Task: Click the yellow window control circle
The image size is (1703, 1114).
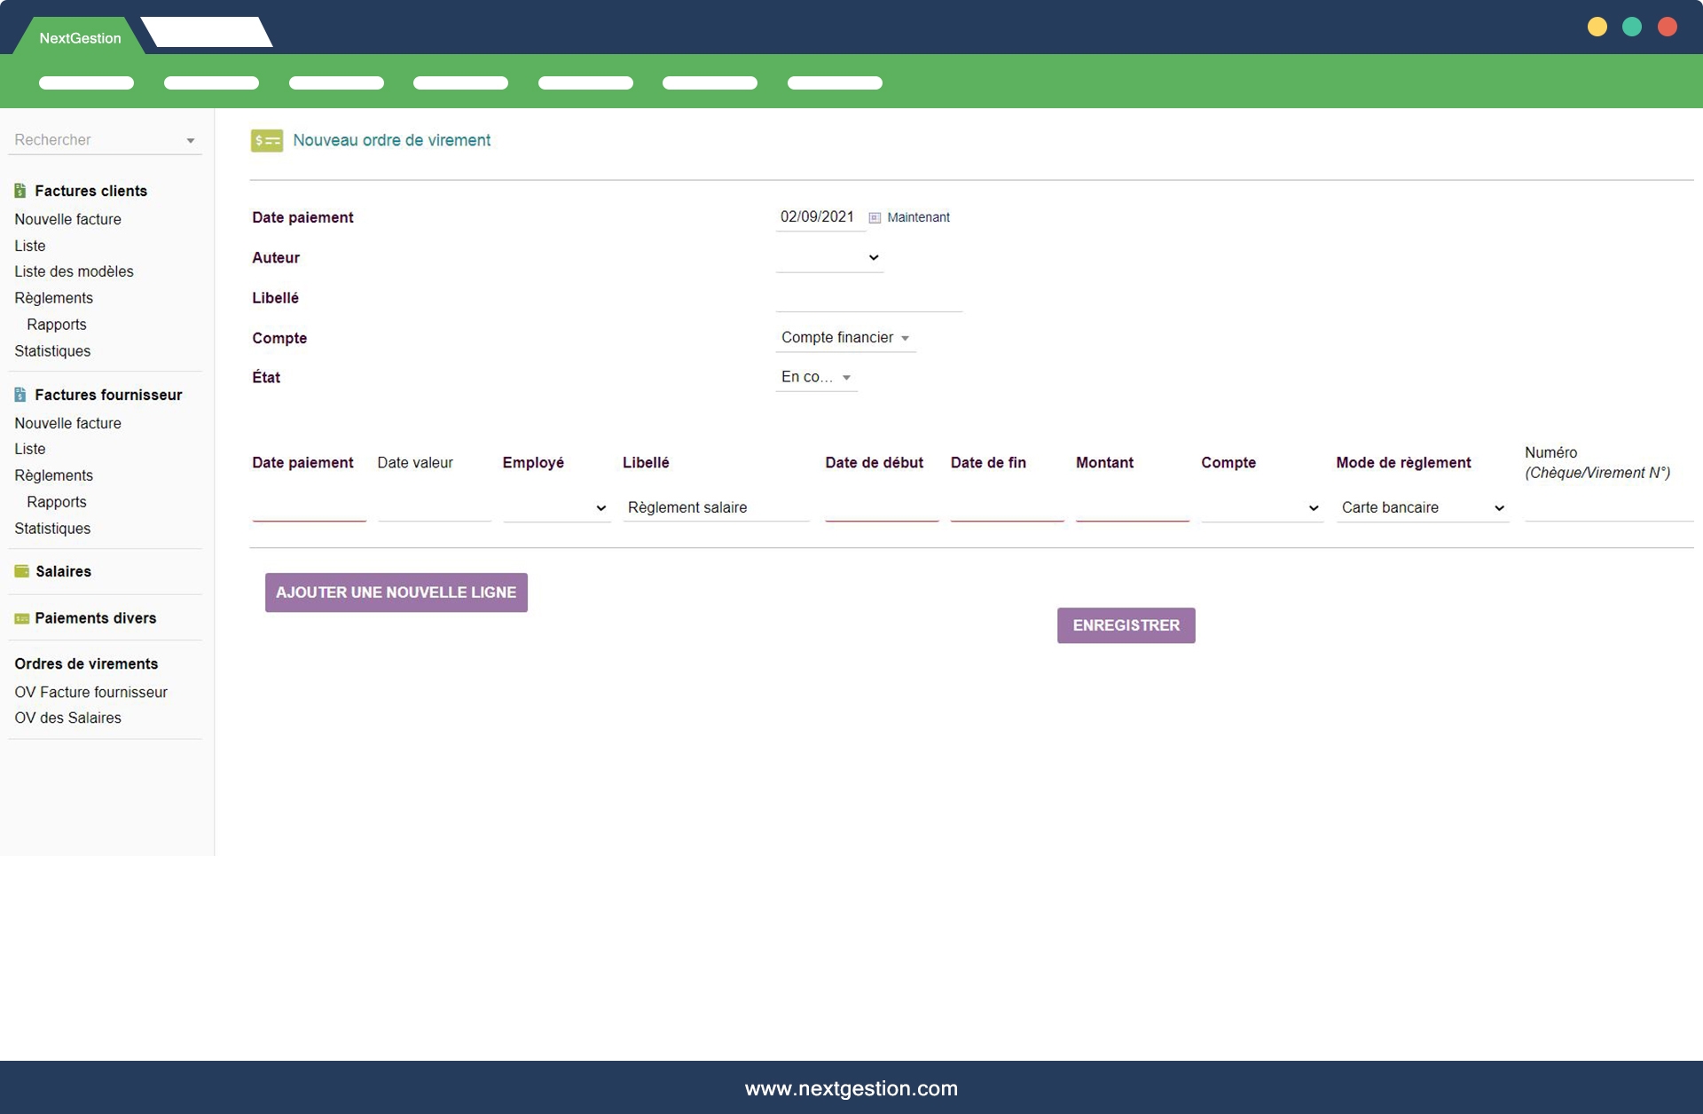Action: click(x=1597, y=27)
